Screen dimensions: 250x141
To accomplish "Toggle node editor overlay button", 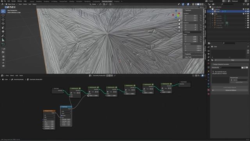I will (x=203, y=76).
